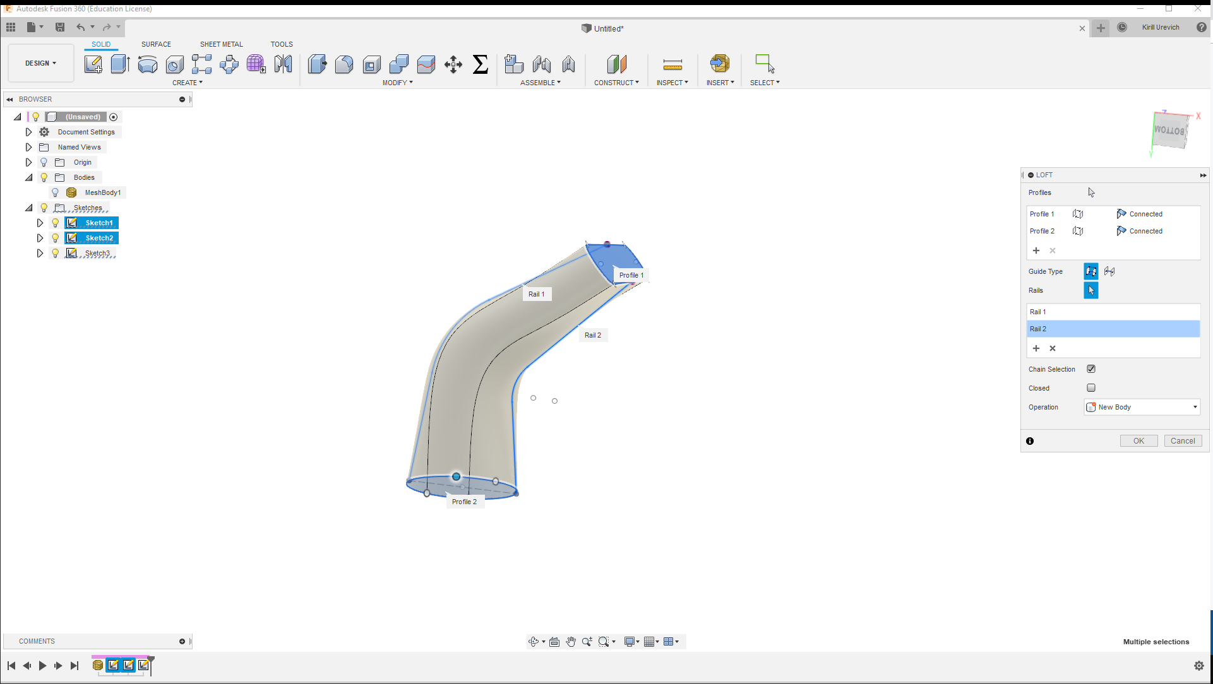Switch to the SHEET METAL tab
Image resolution: width=1213 pixels, height=684 pixels.
[x=221, y=44]
